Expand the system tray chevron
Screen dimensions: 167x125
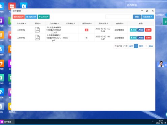click(153, 122)
